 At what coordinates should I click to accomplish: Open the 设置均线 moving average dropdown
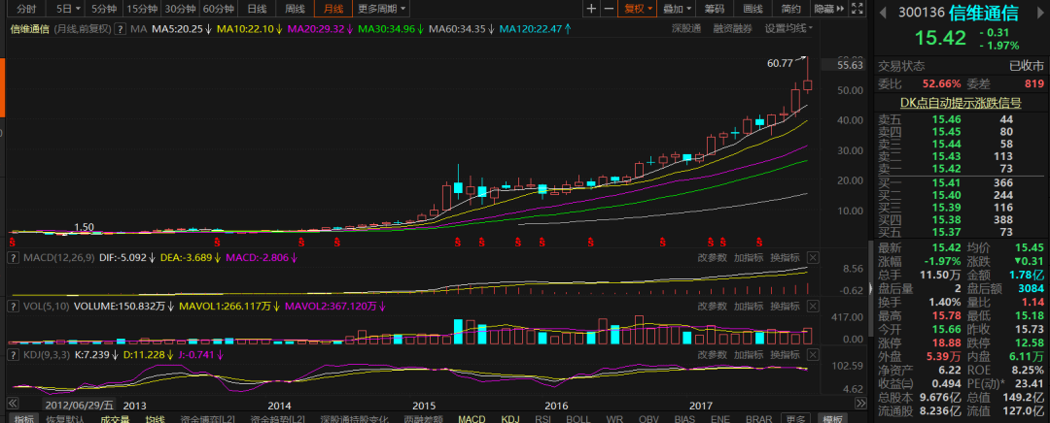pyautogui.click(x=788, y=29)
